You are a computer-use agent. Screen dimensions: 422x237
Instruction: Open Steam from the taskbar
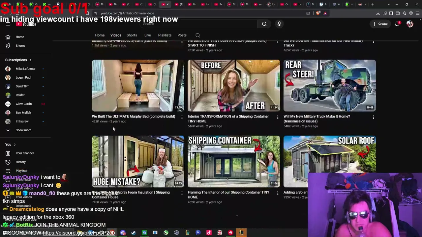(134, 233)
